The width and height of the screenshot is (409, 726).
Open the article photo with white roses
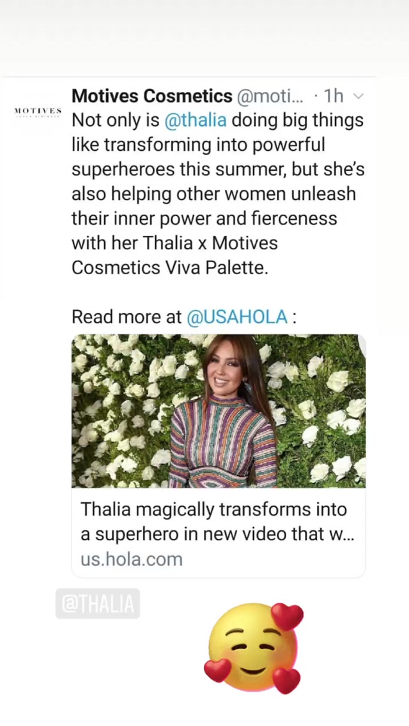pyautogui.click(x=219, y=411)
